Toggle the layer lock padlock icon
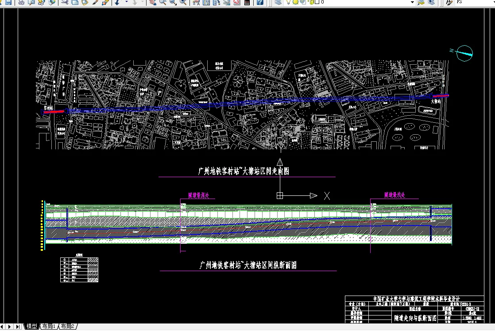 pyautogui.click(x=311, y=2)
